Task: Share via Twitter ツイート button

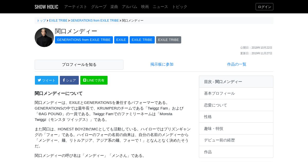Action: pos(46,80)
